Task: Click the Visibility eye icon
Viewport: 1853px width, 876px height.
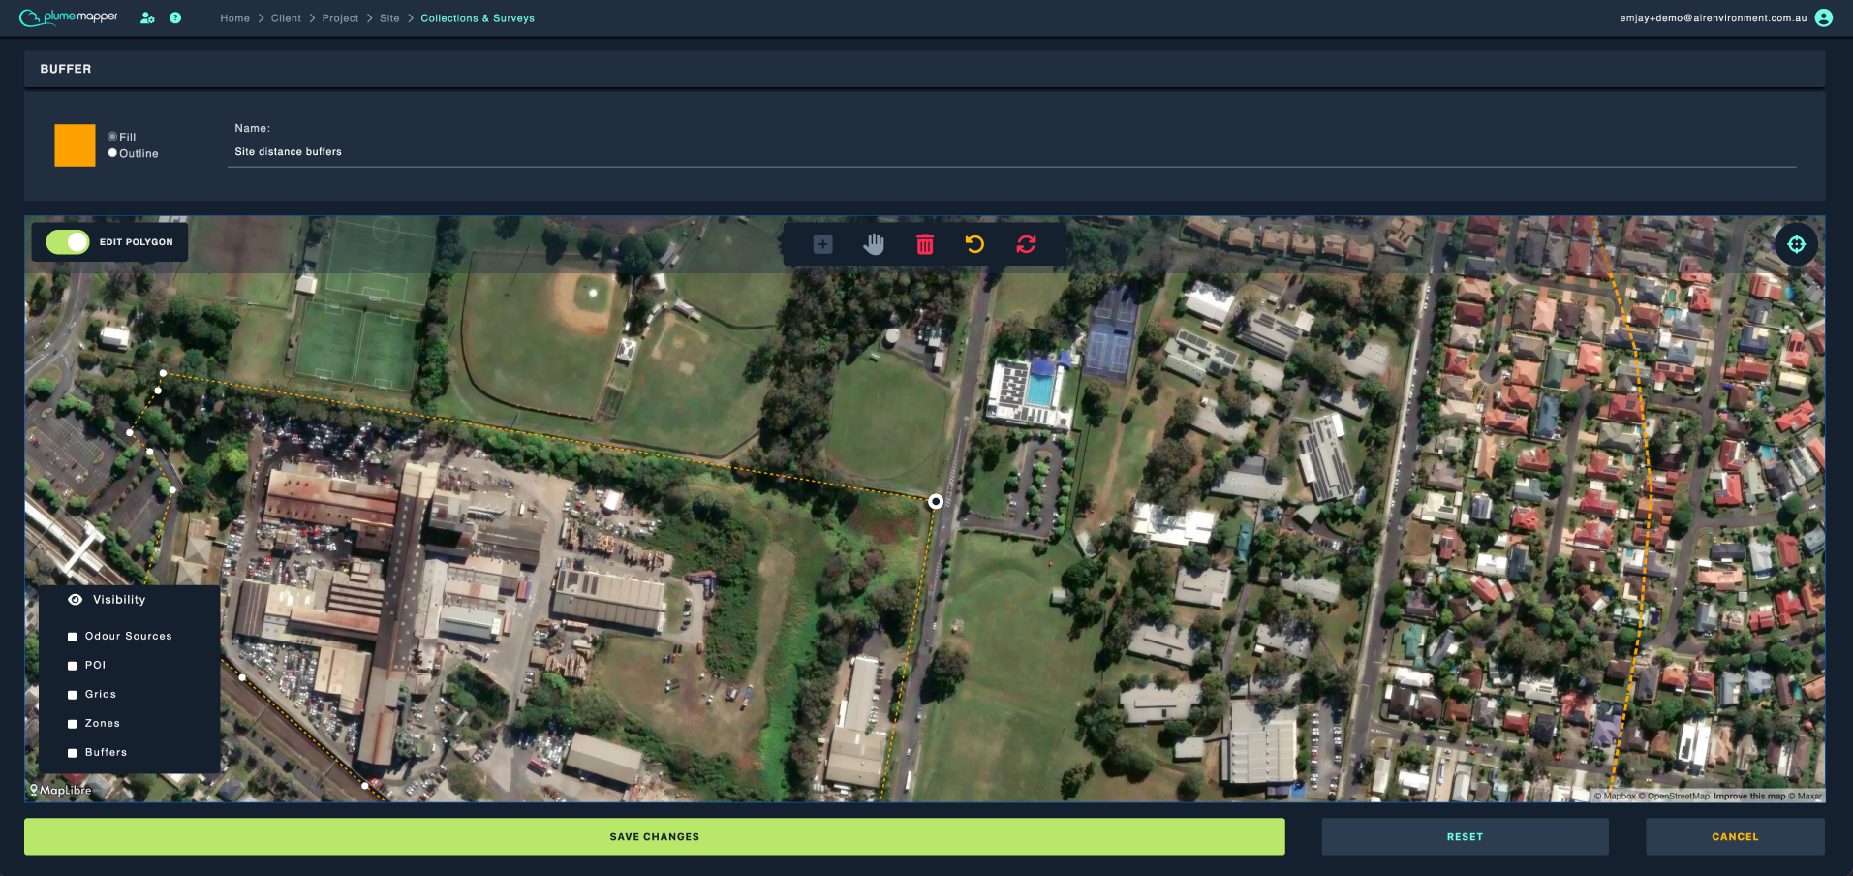Action: 75,600
